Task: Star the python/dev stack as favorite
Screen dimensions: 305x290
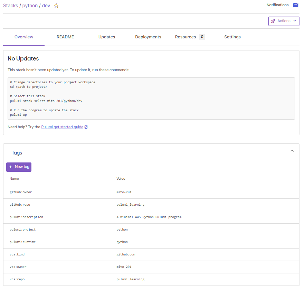Action: (56, 6)
